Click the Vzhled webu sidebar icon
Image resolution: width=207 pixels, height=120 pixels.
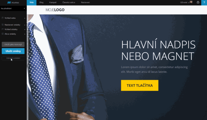pos(2,18)
